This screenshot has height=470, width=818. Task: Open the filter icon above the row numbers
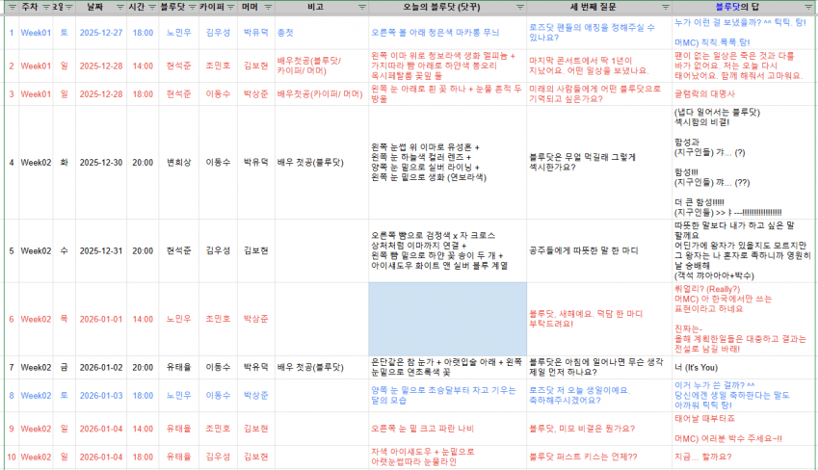tap(12, 8)
